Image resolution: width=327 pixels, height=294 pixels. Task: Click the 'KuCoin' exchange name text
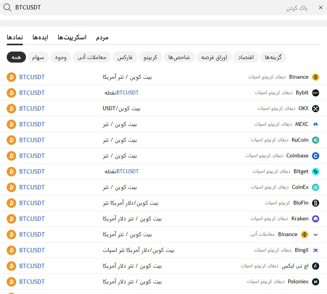tap(300, 140)
